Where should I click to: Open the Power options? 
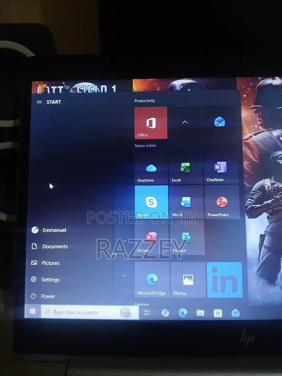(x=43, y=296)
